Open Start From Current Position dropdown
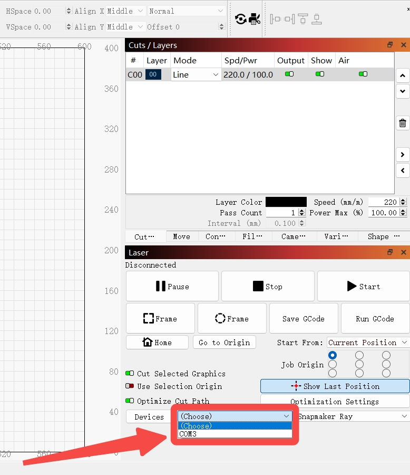The height and width of the screenshot is (475, 410). tap(368, 343)
